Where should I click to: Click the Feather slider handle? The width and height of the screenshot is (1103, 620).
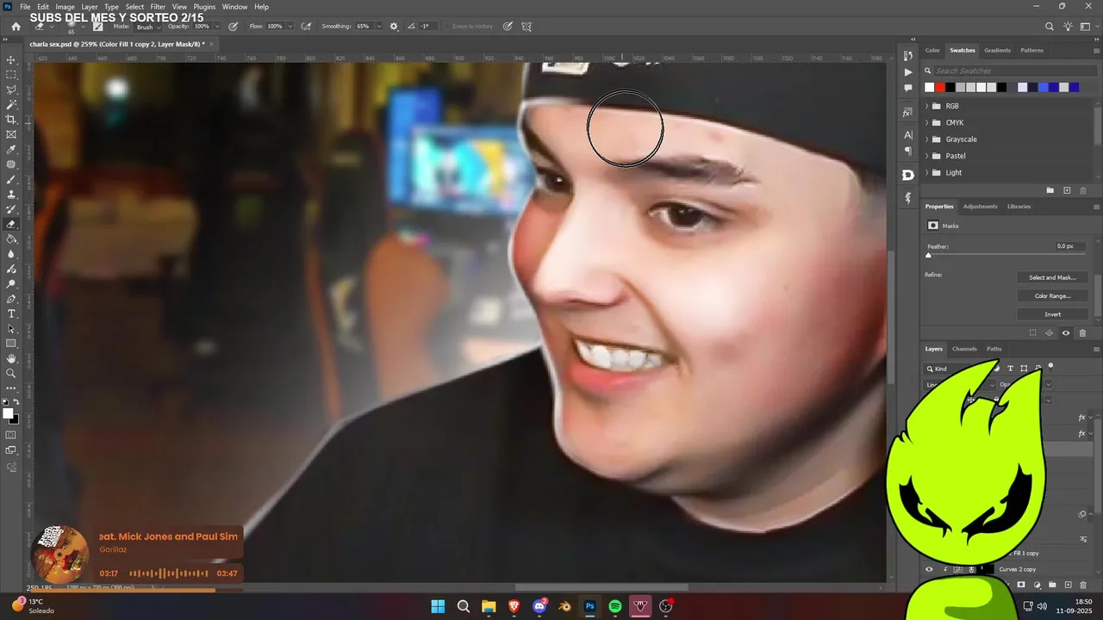(x=928, y=256)
